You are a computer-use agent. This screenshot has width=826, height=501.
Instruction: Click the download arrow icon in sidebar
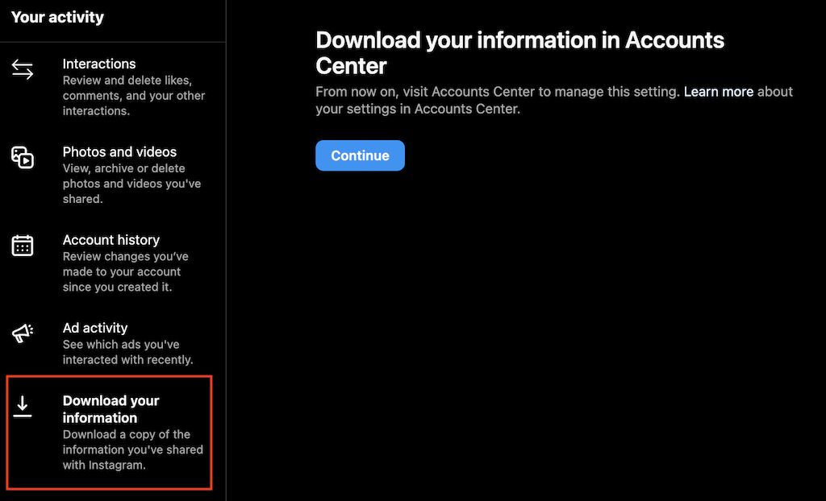23,407
